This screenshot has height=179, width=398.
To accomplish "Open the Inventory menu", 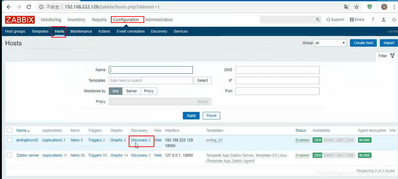I will pyautogui.click(x=76, y=20).
